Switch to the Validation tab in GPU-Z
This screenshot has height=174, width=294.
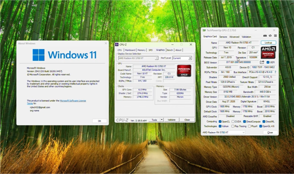(246, 37)
